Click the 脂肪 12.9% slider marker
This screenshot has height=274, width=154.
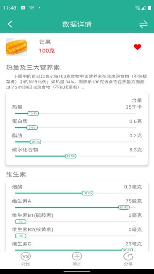(36, 142)
